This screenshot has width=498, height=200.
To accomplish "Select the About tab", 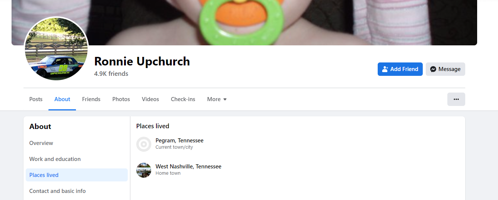I will point(62,99).
